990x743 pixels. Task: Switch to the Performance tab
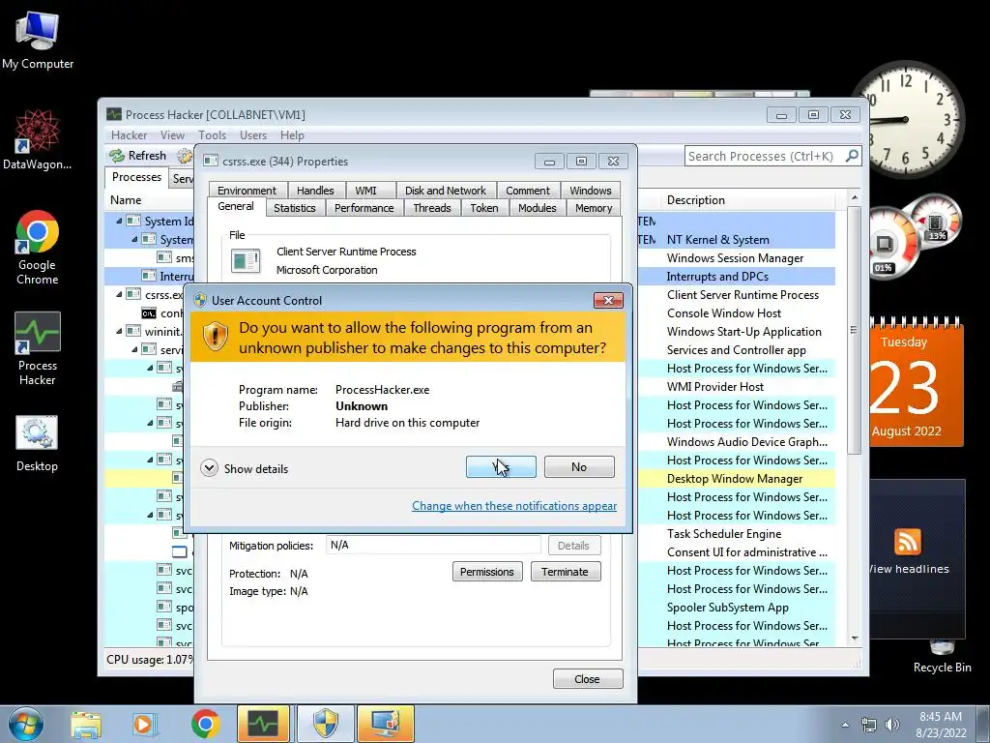pos(364,208)
